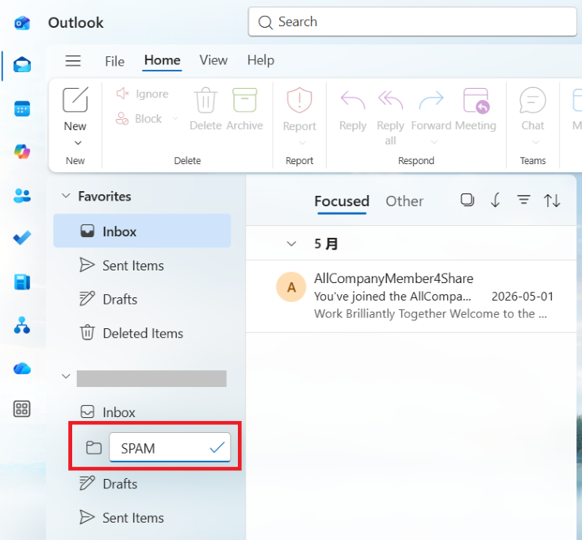Image resolution: width=582 pixels, height=540 pixels.
Task: Click the Archive ribbon icon
Action: [244, 109]
